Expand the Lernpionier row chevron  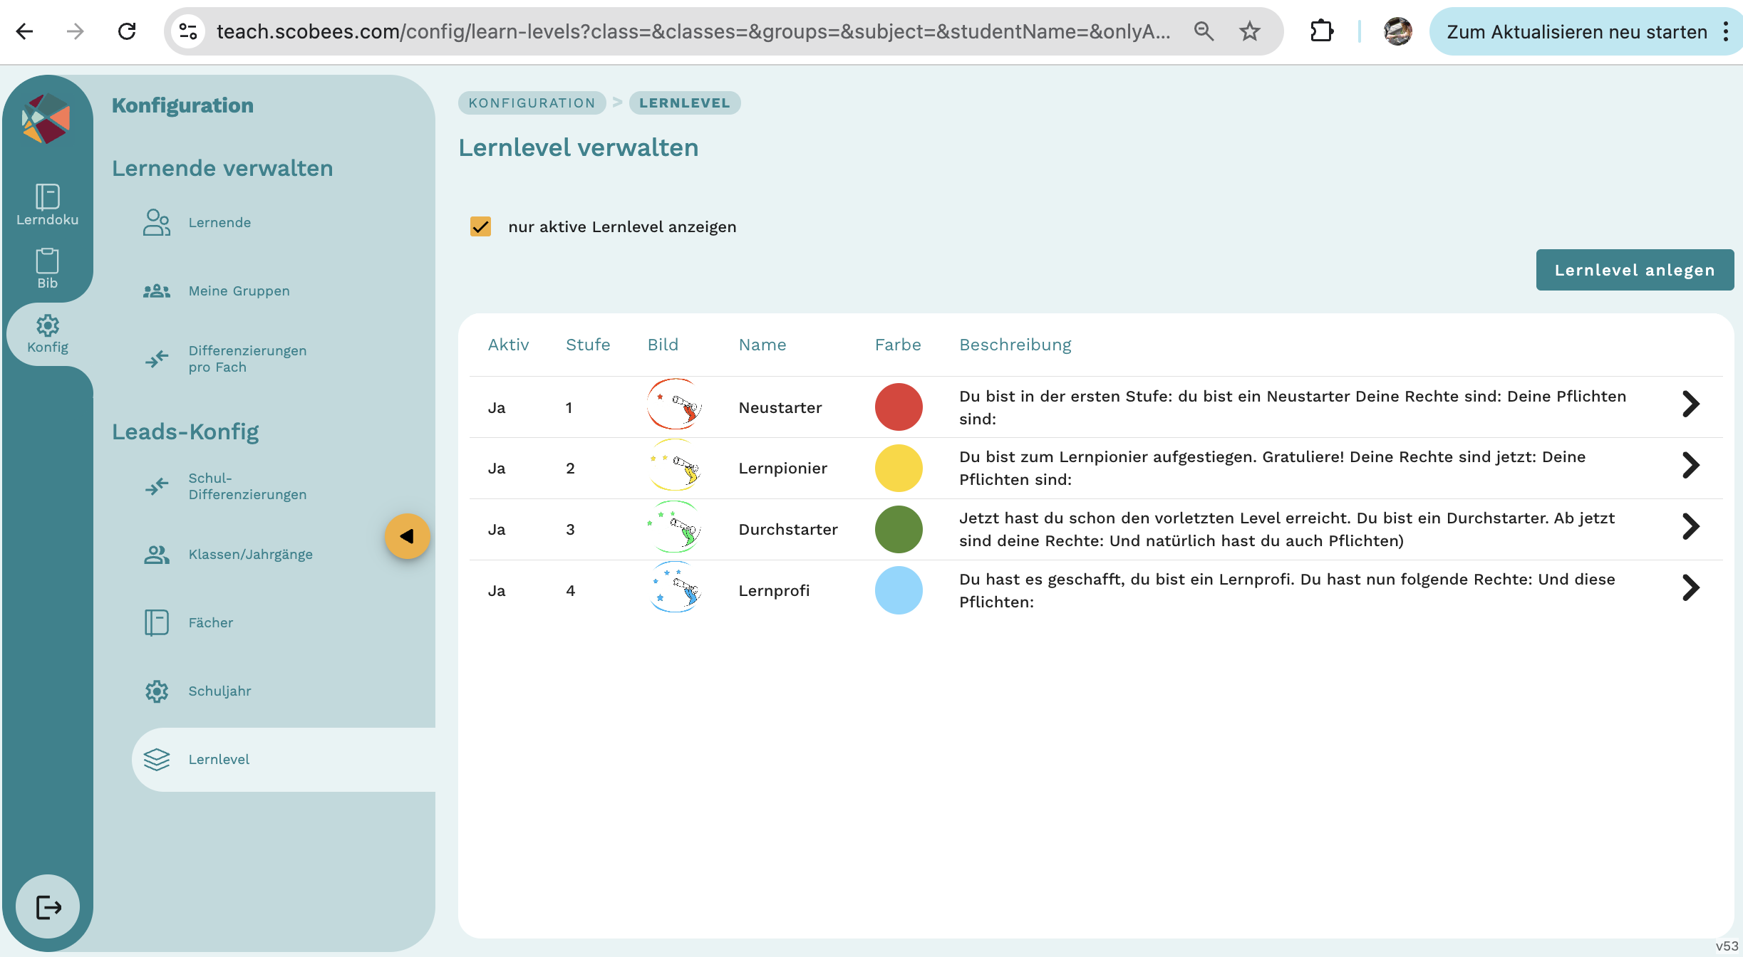coord(1690,466)
